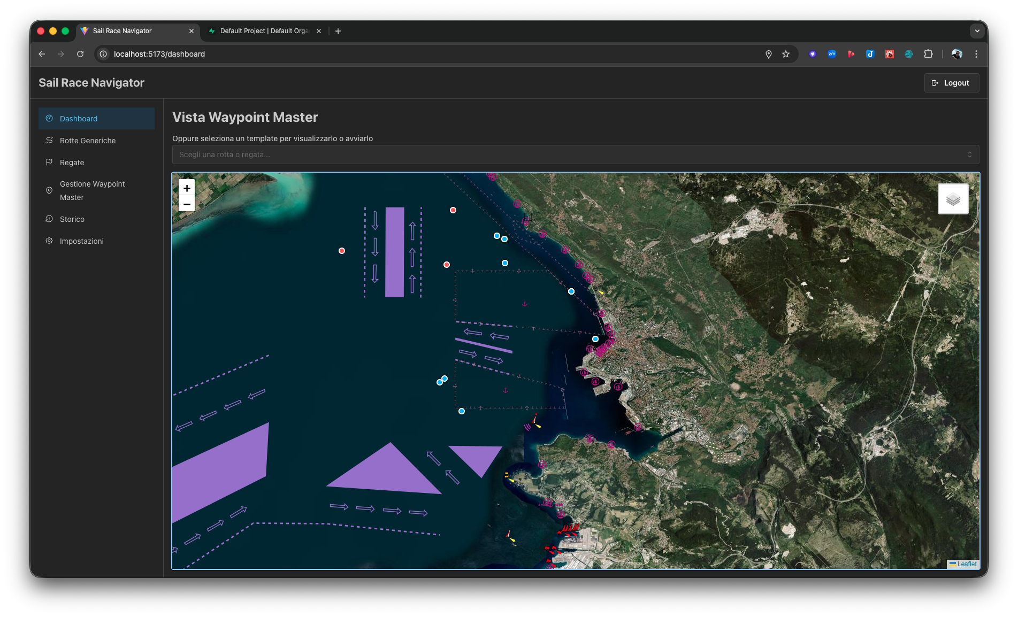This screenshot has width=1018, height=617.
Task: Open Impostazioni gear icon
Action: click(x=49, y=241)
